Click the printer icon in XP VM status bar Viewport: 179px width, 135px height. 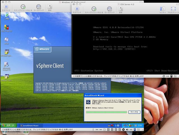tap(104, 129)
